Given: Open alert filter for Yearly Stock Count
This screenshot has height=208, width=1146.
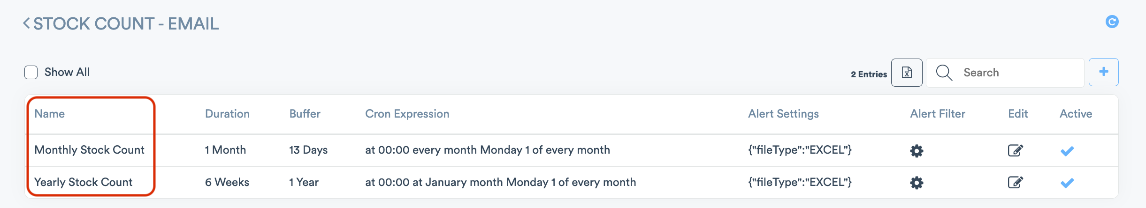Looking at the screenshot, I should point(916,183).
